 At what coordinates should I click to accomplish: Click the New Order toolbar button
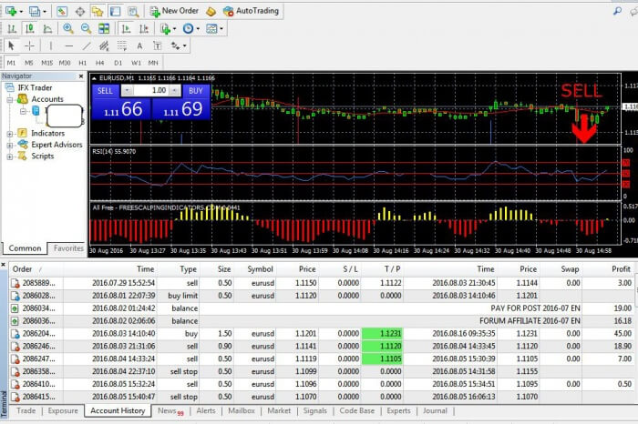[173, 11]
